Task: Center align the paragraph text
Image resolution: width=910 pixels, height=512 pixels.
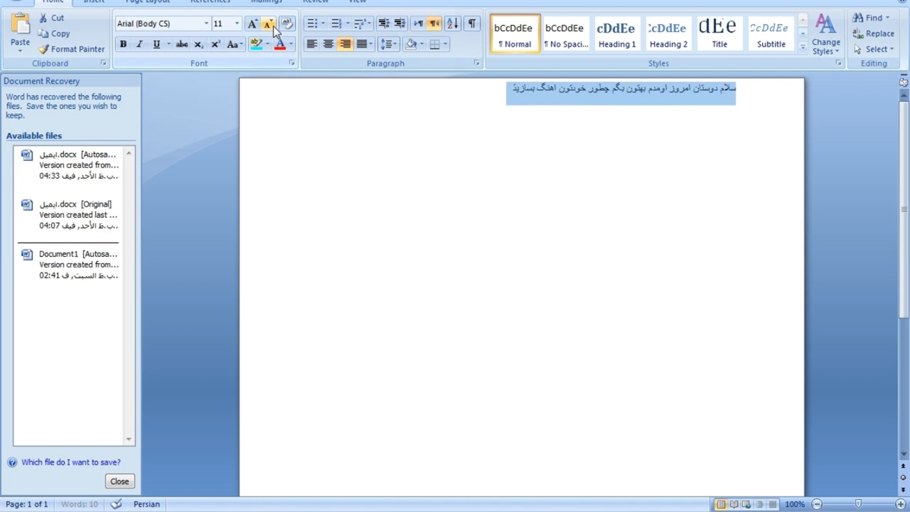Action: [x=328, y=44]
